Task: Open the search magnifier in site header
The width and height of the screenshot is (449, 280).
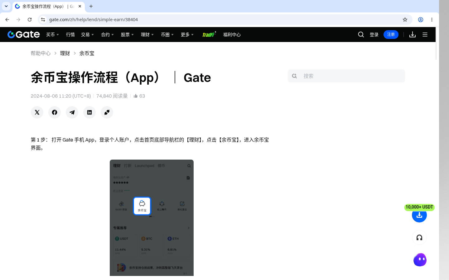Action: click(x=361, y=35)
